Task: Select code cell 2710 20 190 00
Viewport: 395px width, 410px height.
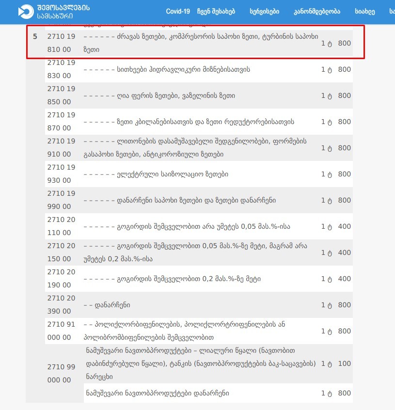Action: 61,278
